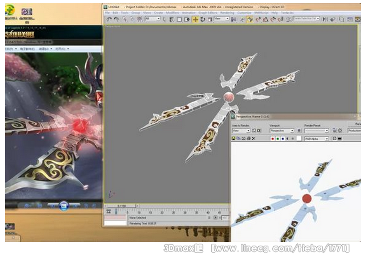Click the Use Pivot Point Center icon

[x=233, y=20]
